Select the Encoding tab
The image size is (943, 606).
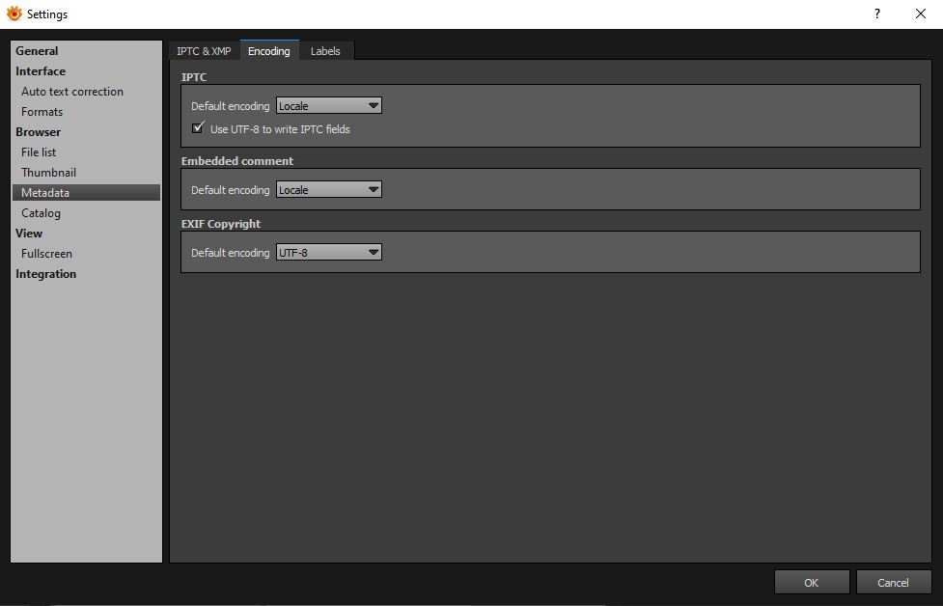point(269,51)
